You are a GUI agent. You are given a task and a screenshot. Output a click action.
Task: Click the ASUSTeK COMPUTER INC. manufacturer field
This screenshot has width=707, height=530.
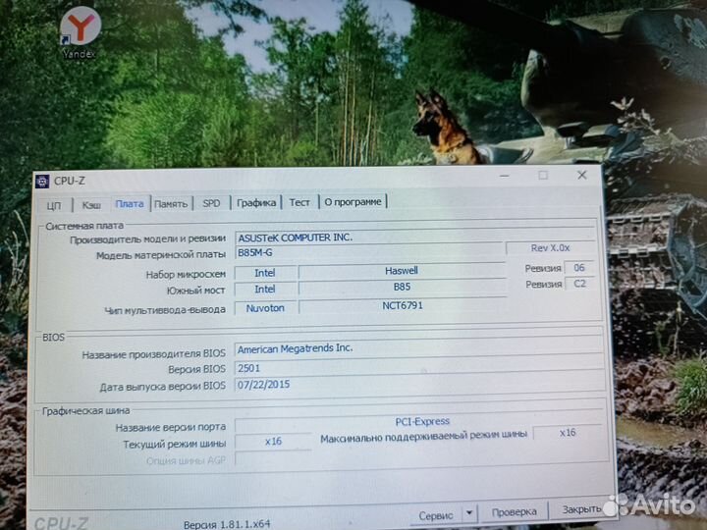pos(414,238)
